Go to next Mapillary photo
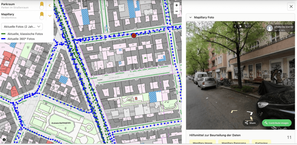This screenshot has width=297, height=145. click(246, 26)
